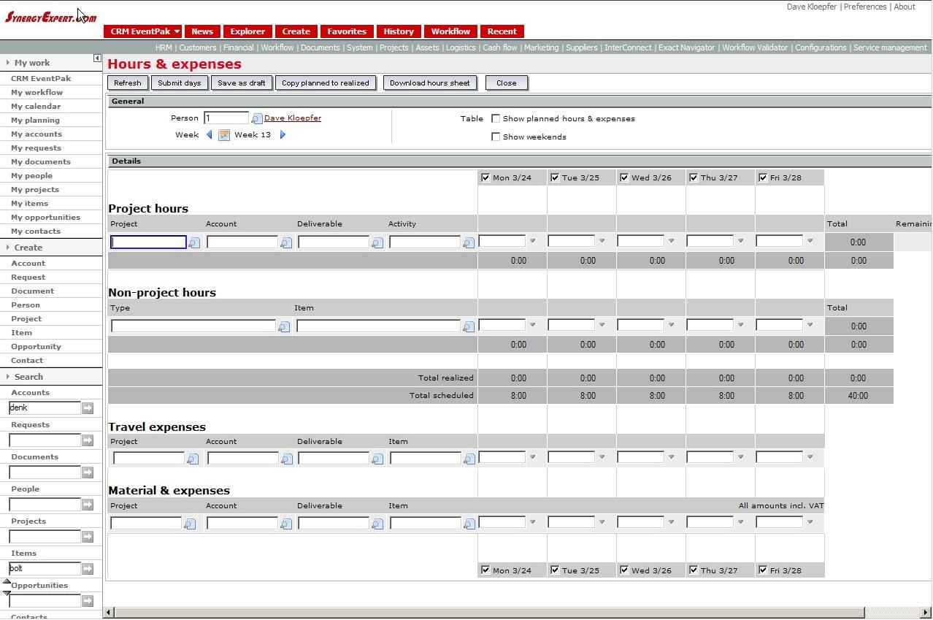
Task: Go to previous week arrow
Action: click(210, 134)
